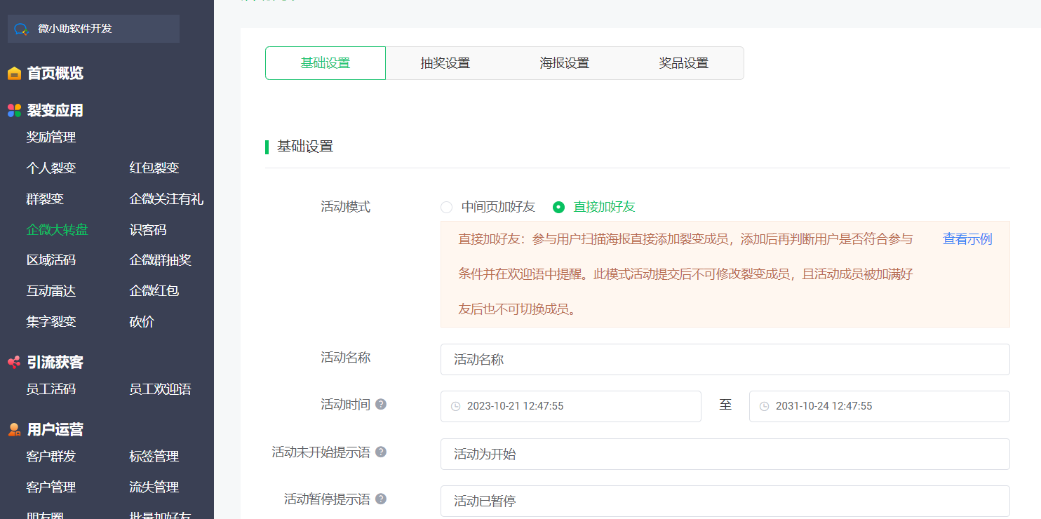Viewport: 1041px width, 519px height.
Task: Open 企微大转盘 in the sidebar
Action: 57,230
